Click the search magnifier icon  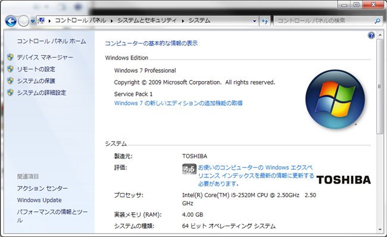pyautogui.click(x=377, y=21)
